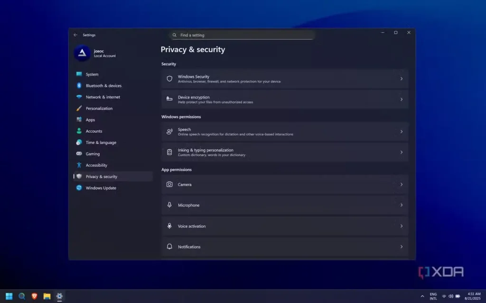The width and height of the screenshot is (486, 303).
Task: Click the Microphone permission icon
Action: (169, 205)
